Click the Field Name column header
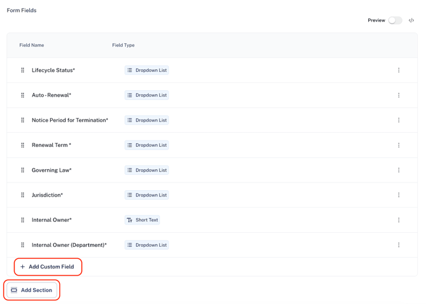 32,45
